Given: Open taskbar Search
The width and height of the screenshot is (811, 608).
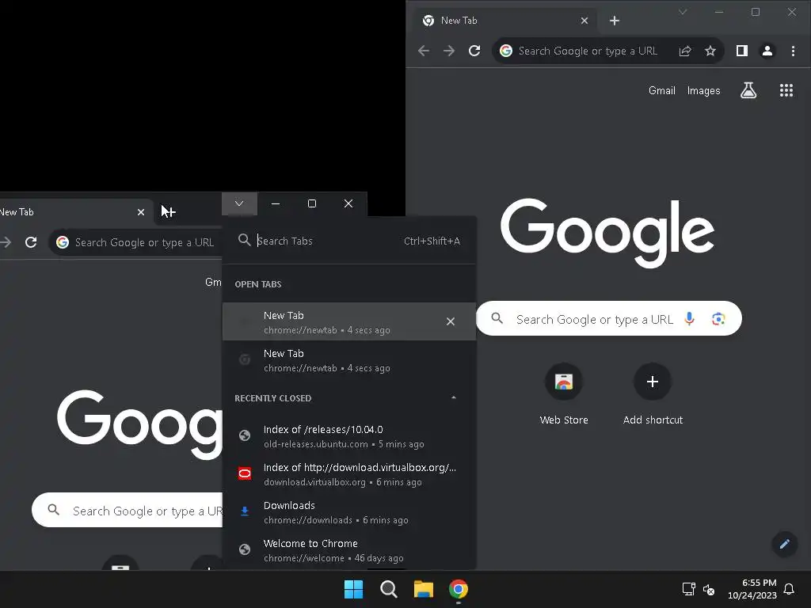Looking at the screenshot, I should [388, 589].
